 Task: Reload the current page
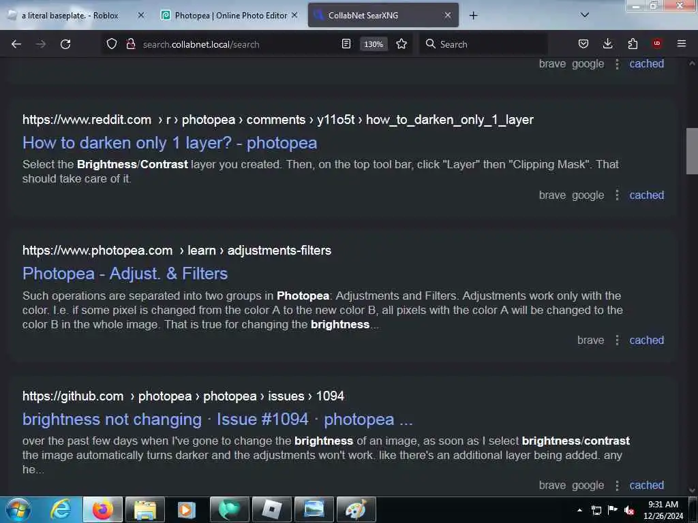pyautogui.click(x=65, y=44)
